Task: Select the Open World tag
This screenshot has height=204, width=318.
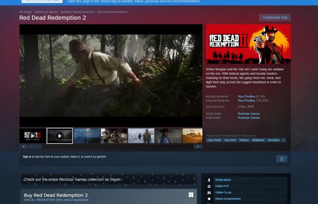Action: (x=214, y=140)
